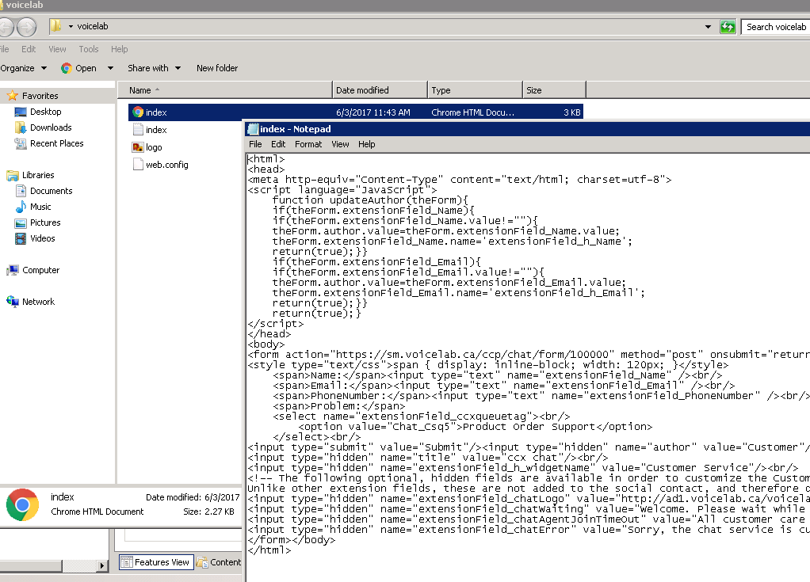Select the Chrome HTML index file icon
Image resolution: width=810 pixels, height=582 pixels.
click(138, 112)
